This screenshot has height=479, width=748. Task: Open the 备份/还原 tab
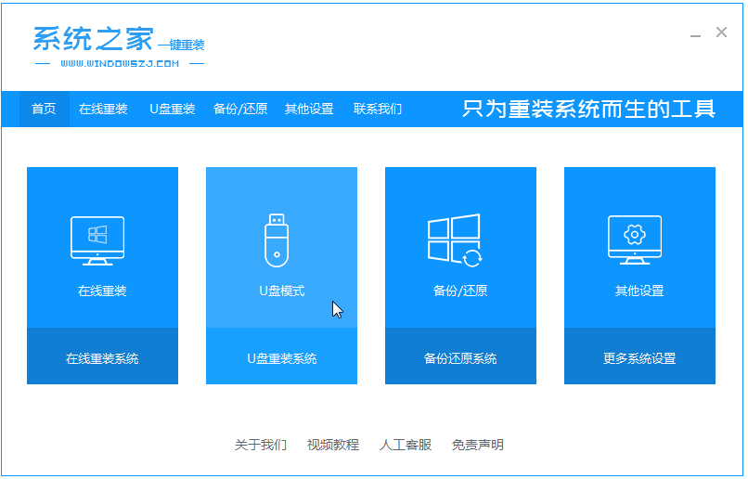tap(240, 110)
